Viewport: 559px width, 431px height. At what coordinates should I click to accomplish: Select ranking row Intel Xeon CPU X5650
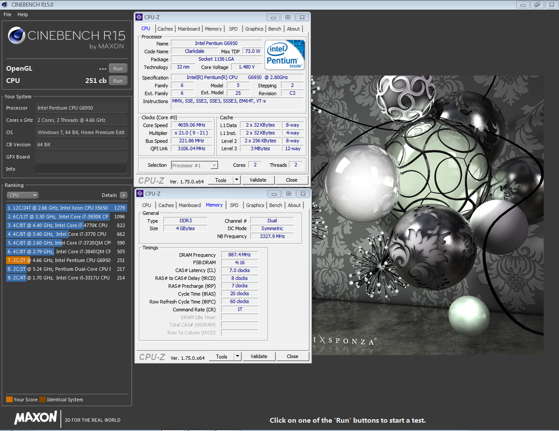[66, 208]
